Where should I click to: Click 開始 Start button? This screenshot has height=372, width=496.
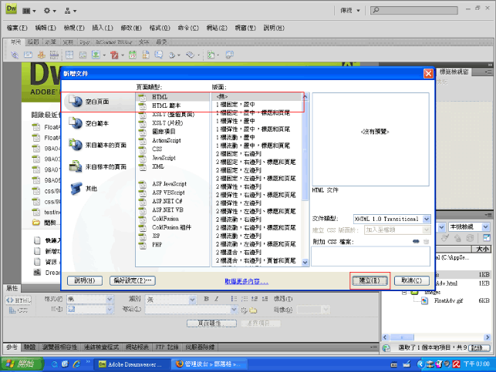[x=21, y=364]
